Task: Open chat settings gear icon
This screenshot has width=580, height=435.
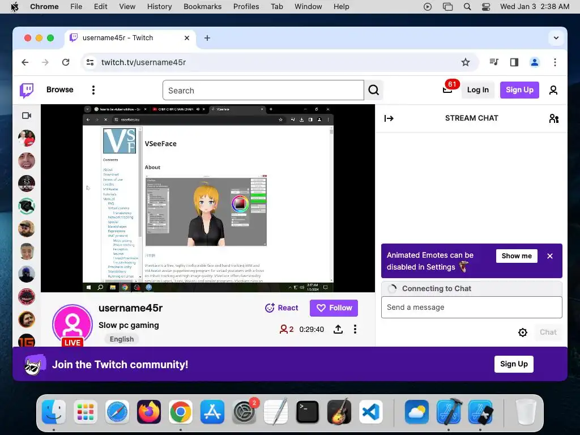Action: pos(522,332)
